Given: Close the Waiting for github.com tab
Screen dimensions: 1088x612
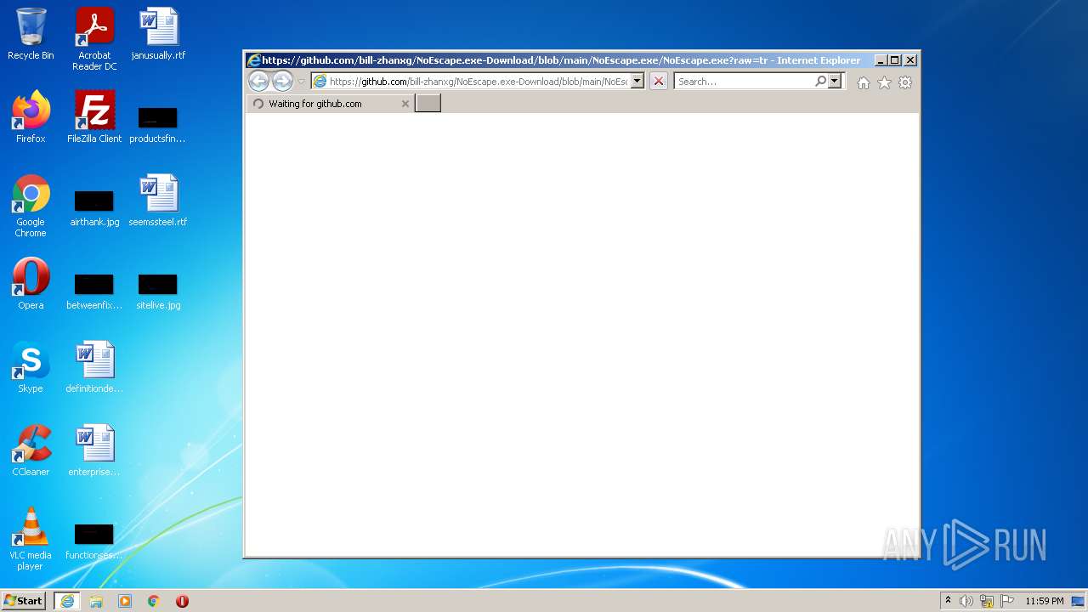Looking at the screenshot, I should (405, 104).
